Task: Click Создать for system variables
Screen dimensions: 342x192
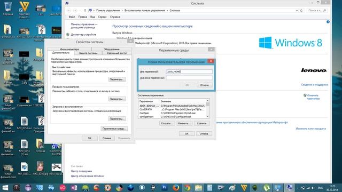Action: tap(167, 123)
